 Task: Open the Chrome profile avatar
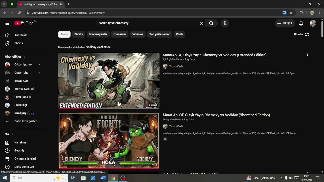pyautogui.click(x=312, y=13)
